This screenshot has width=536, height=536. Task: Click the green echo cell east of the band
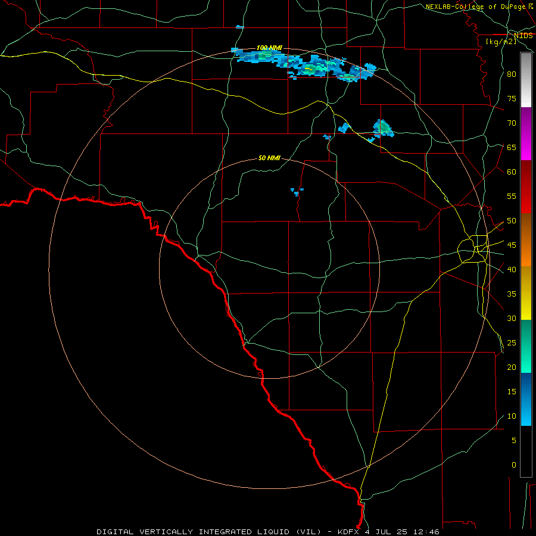383,129
